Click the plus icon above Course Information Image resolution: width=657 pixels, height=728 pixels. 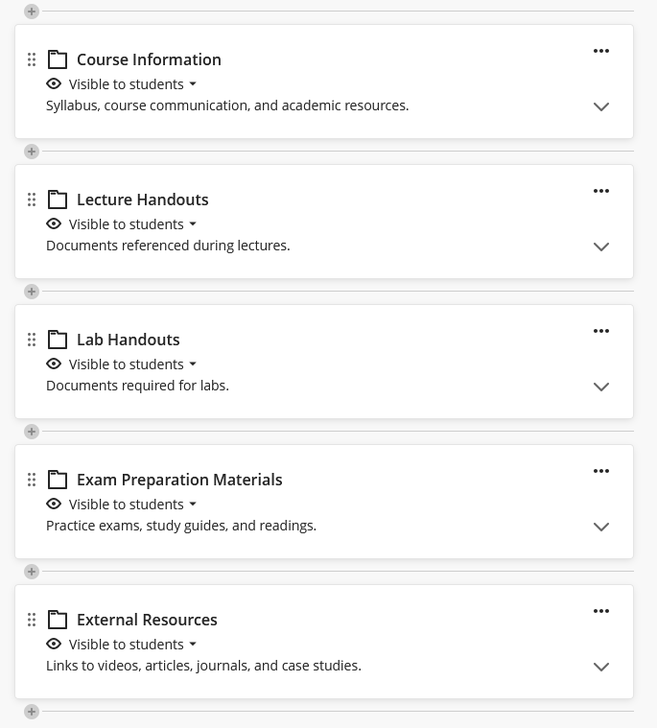click(32, 12)
